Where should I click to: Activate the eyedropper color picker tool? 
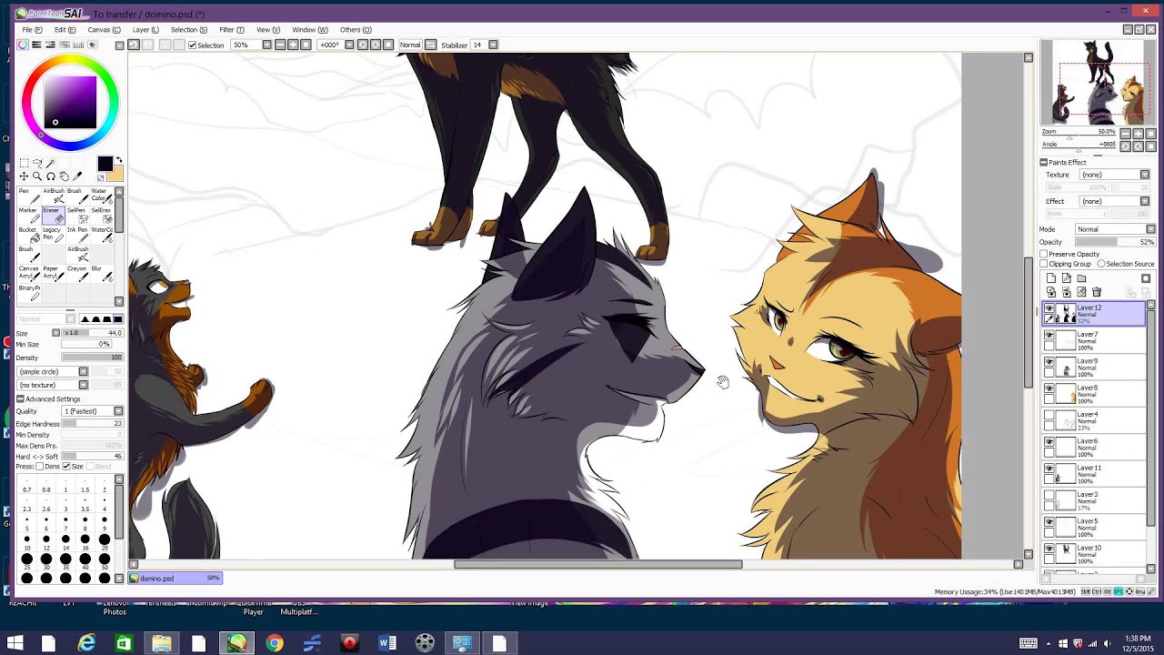[77, 176]
